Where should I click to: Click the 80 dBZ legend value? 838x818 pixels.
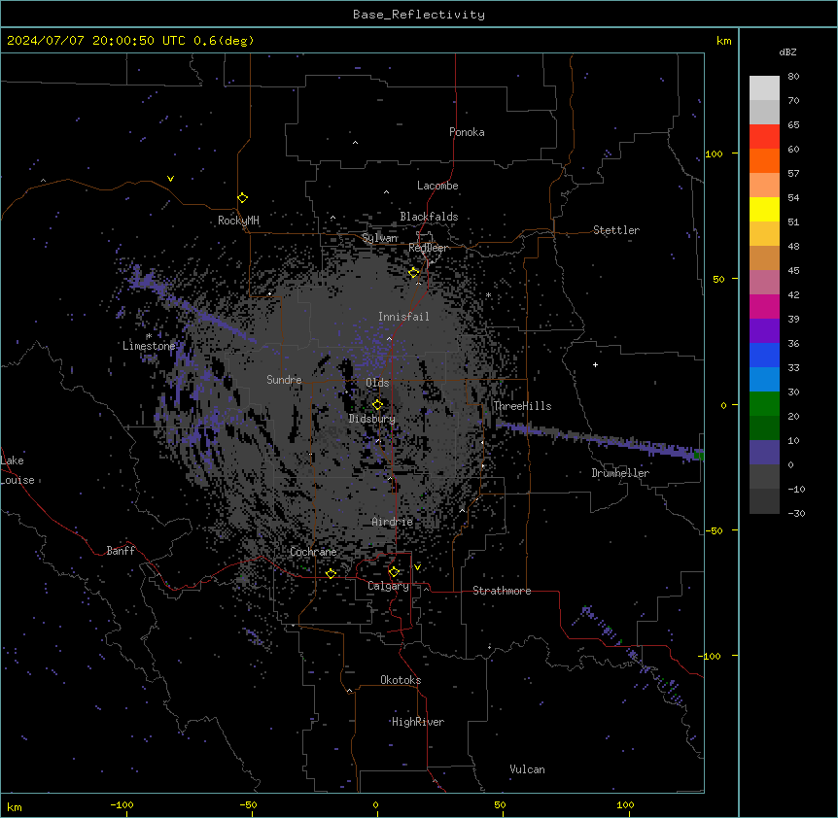(793, 77)
